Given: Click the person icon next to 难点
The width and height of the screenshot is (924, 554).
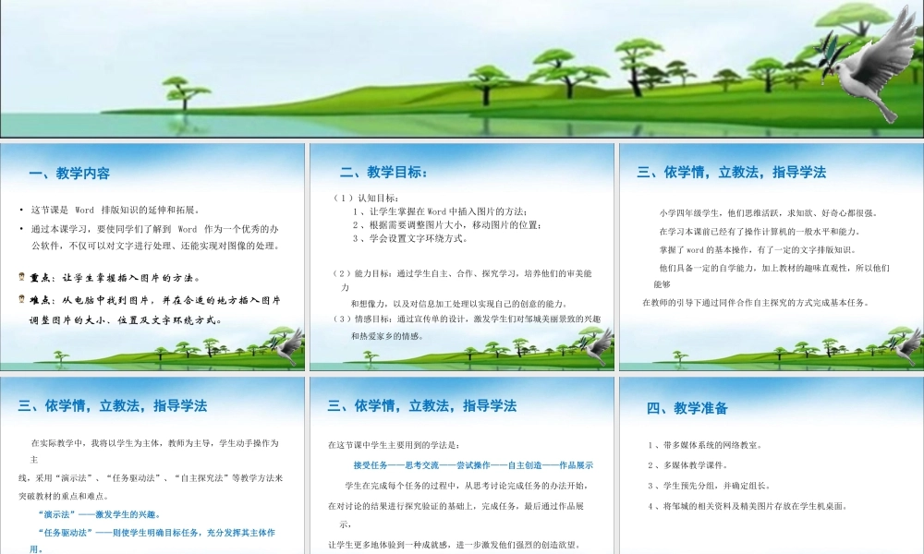Looking at the screenshot, I should point(21,296).
